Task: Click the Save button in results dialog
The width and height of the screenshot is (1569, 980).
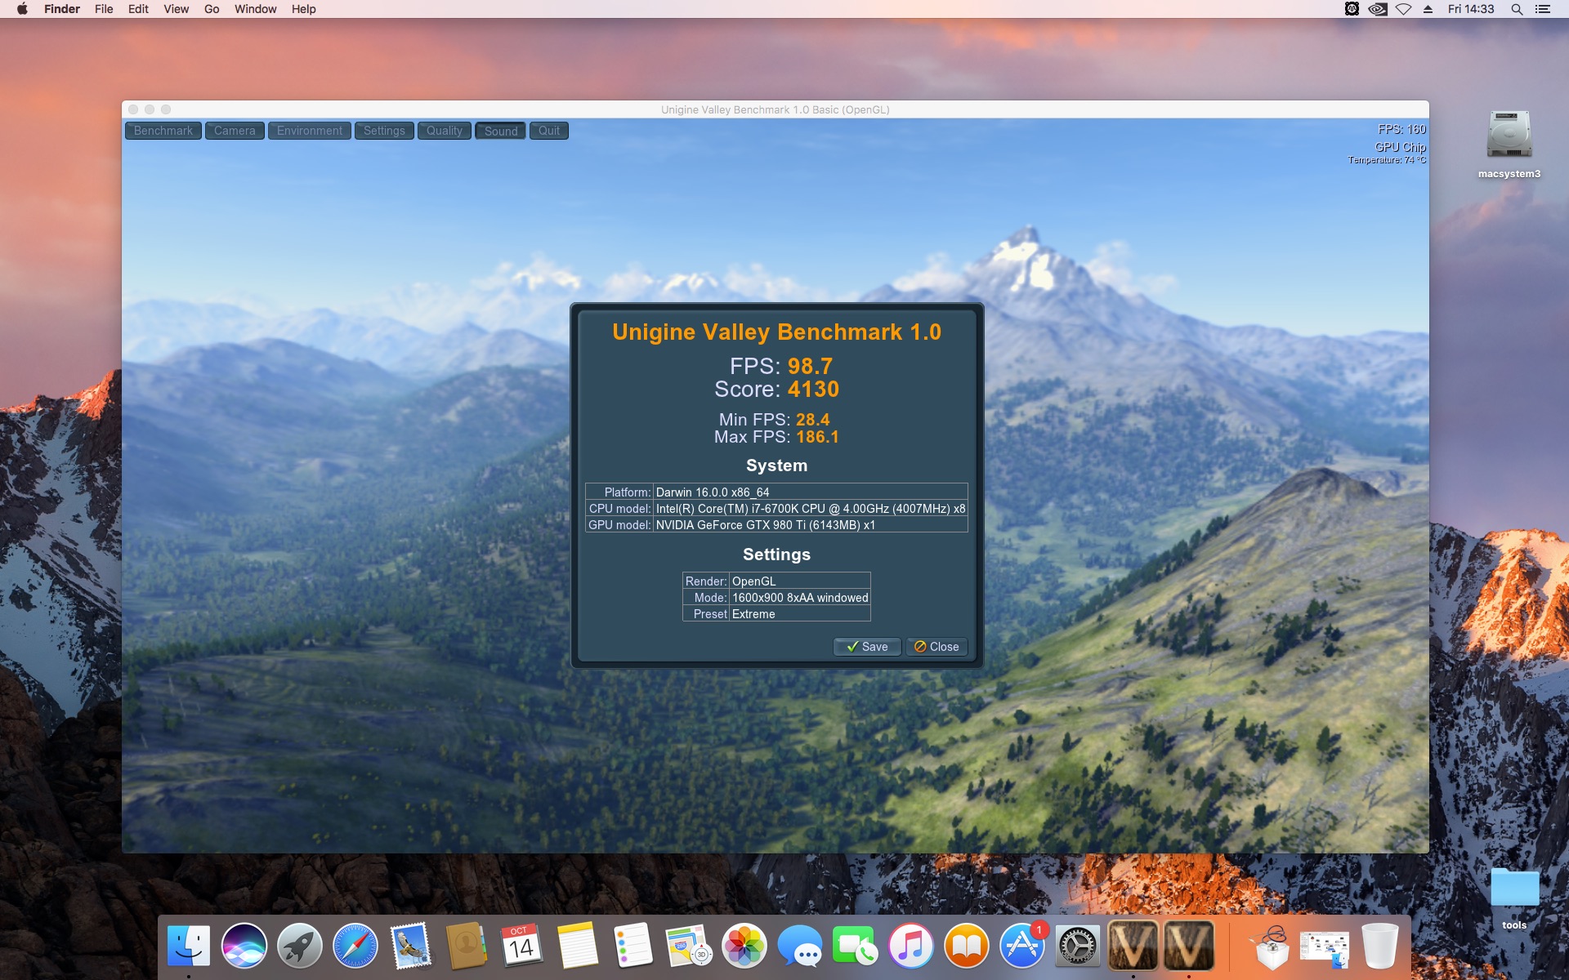Action: pyautogui.click(x=867, y=647)
